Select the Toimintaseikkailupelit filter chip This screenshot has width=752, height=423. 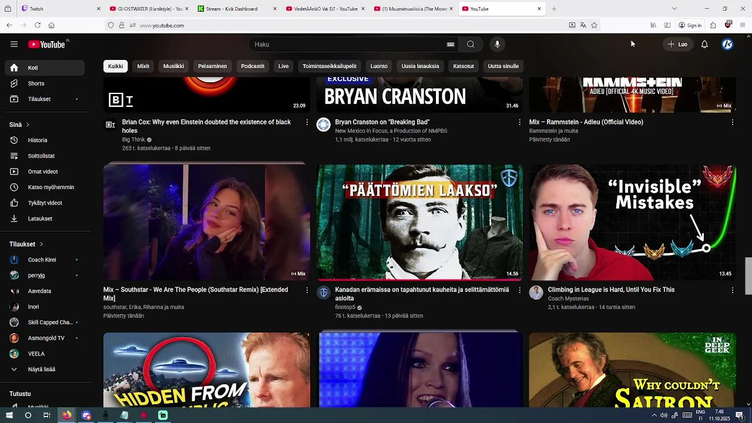pyautogui.click(x=330, y=66)
